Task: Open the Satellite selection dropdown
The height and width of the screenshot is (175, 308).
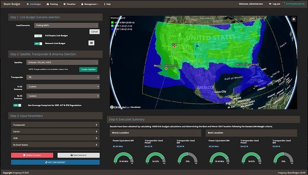Action: [62, 63]
